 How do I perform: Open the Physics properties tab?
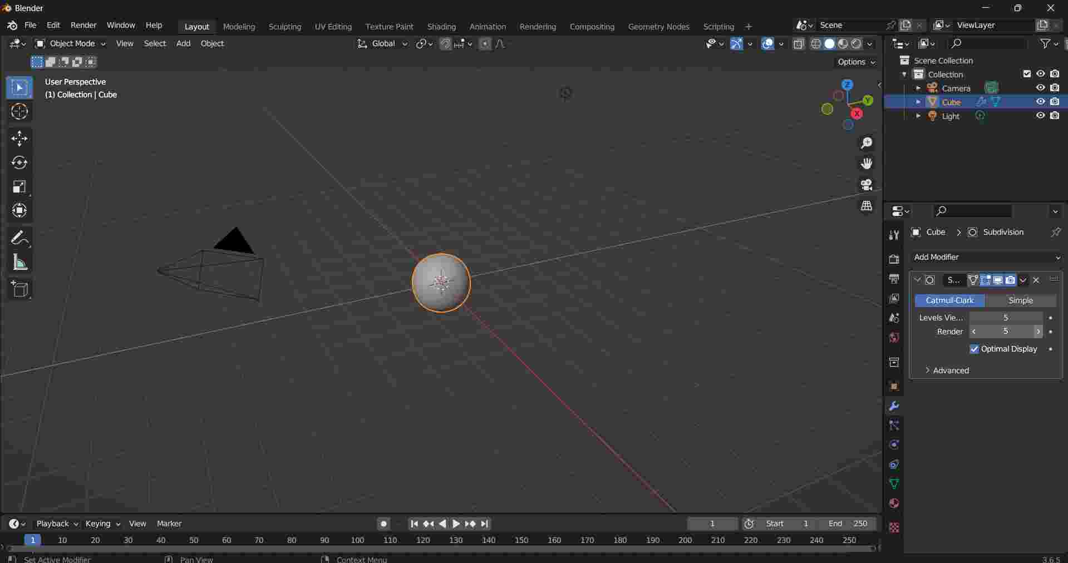[x=894, y=445]
